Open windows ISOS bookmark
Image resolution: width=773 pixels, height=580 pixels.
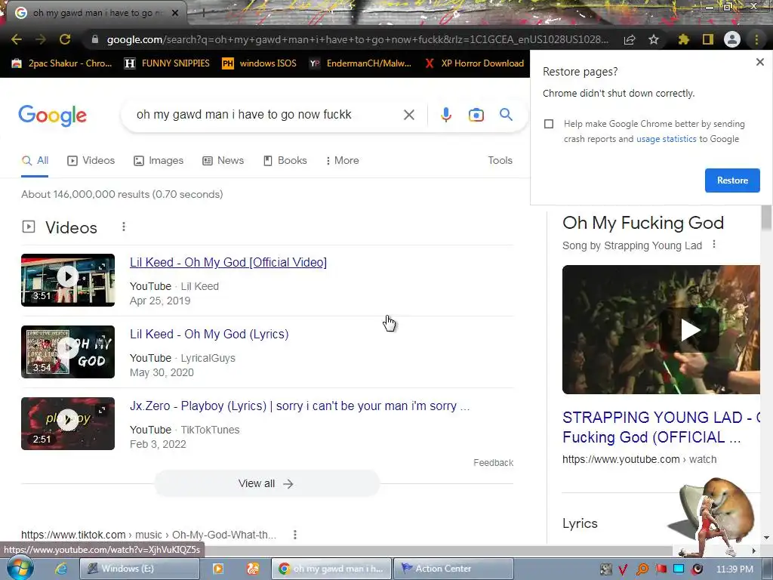(260, 63)
